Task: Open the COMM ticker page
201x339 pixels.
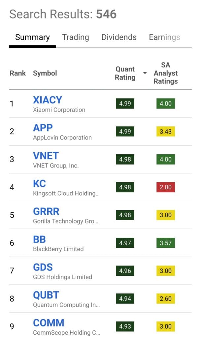Action: point(49,323)
